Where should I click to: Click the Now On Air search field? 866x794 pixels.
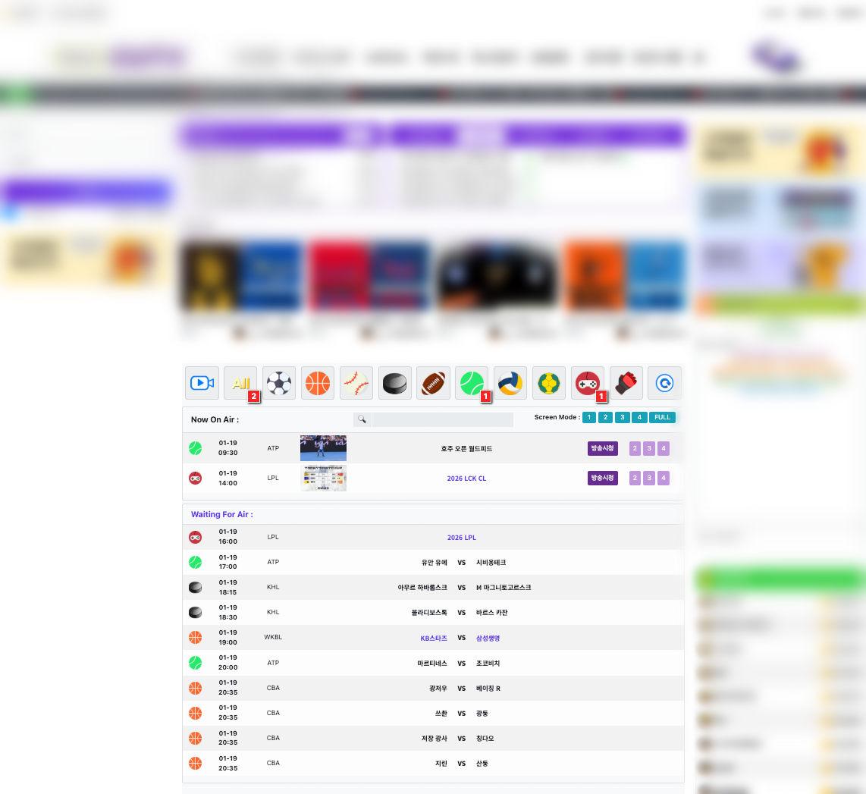coord(442,419)
